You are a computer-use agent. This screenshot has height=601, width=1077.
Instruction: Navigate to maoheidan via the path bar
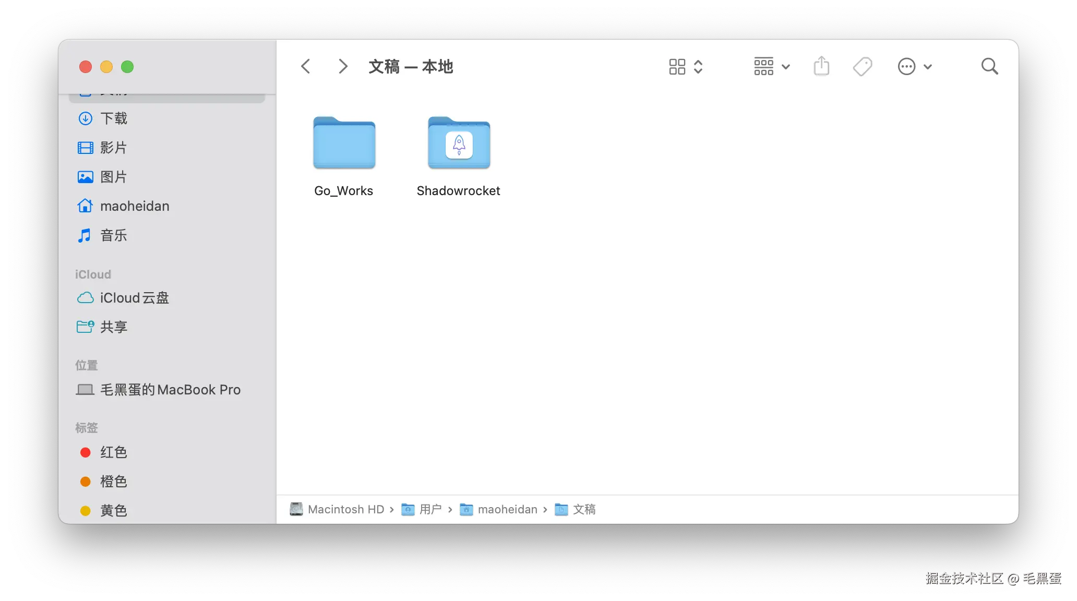tap(507, 509)
